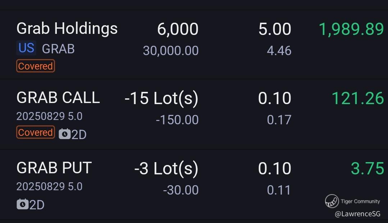Select the 3.75 profit on GRAB PUT
This screenshot has width=388, height=223.
(368, 169)
